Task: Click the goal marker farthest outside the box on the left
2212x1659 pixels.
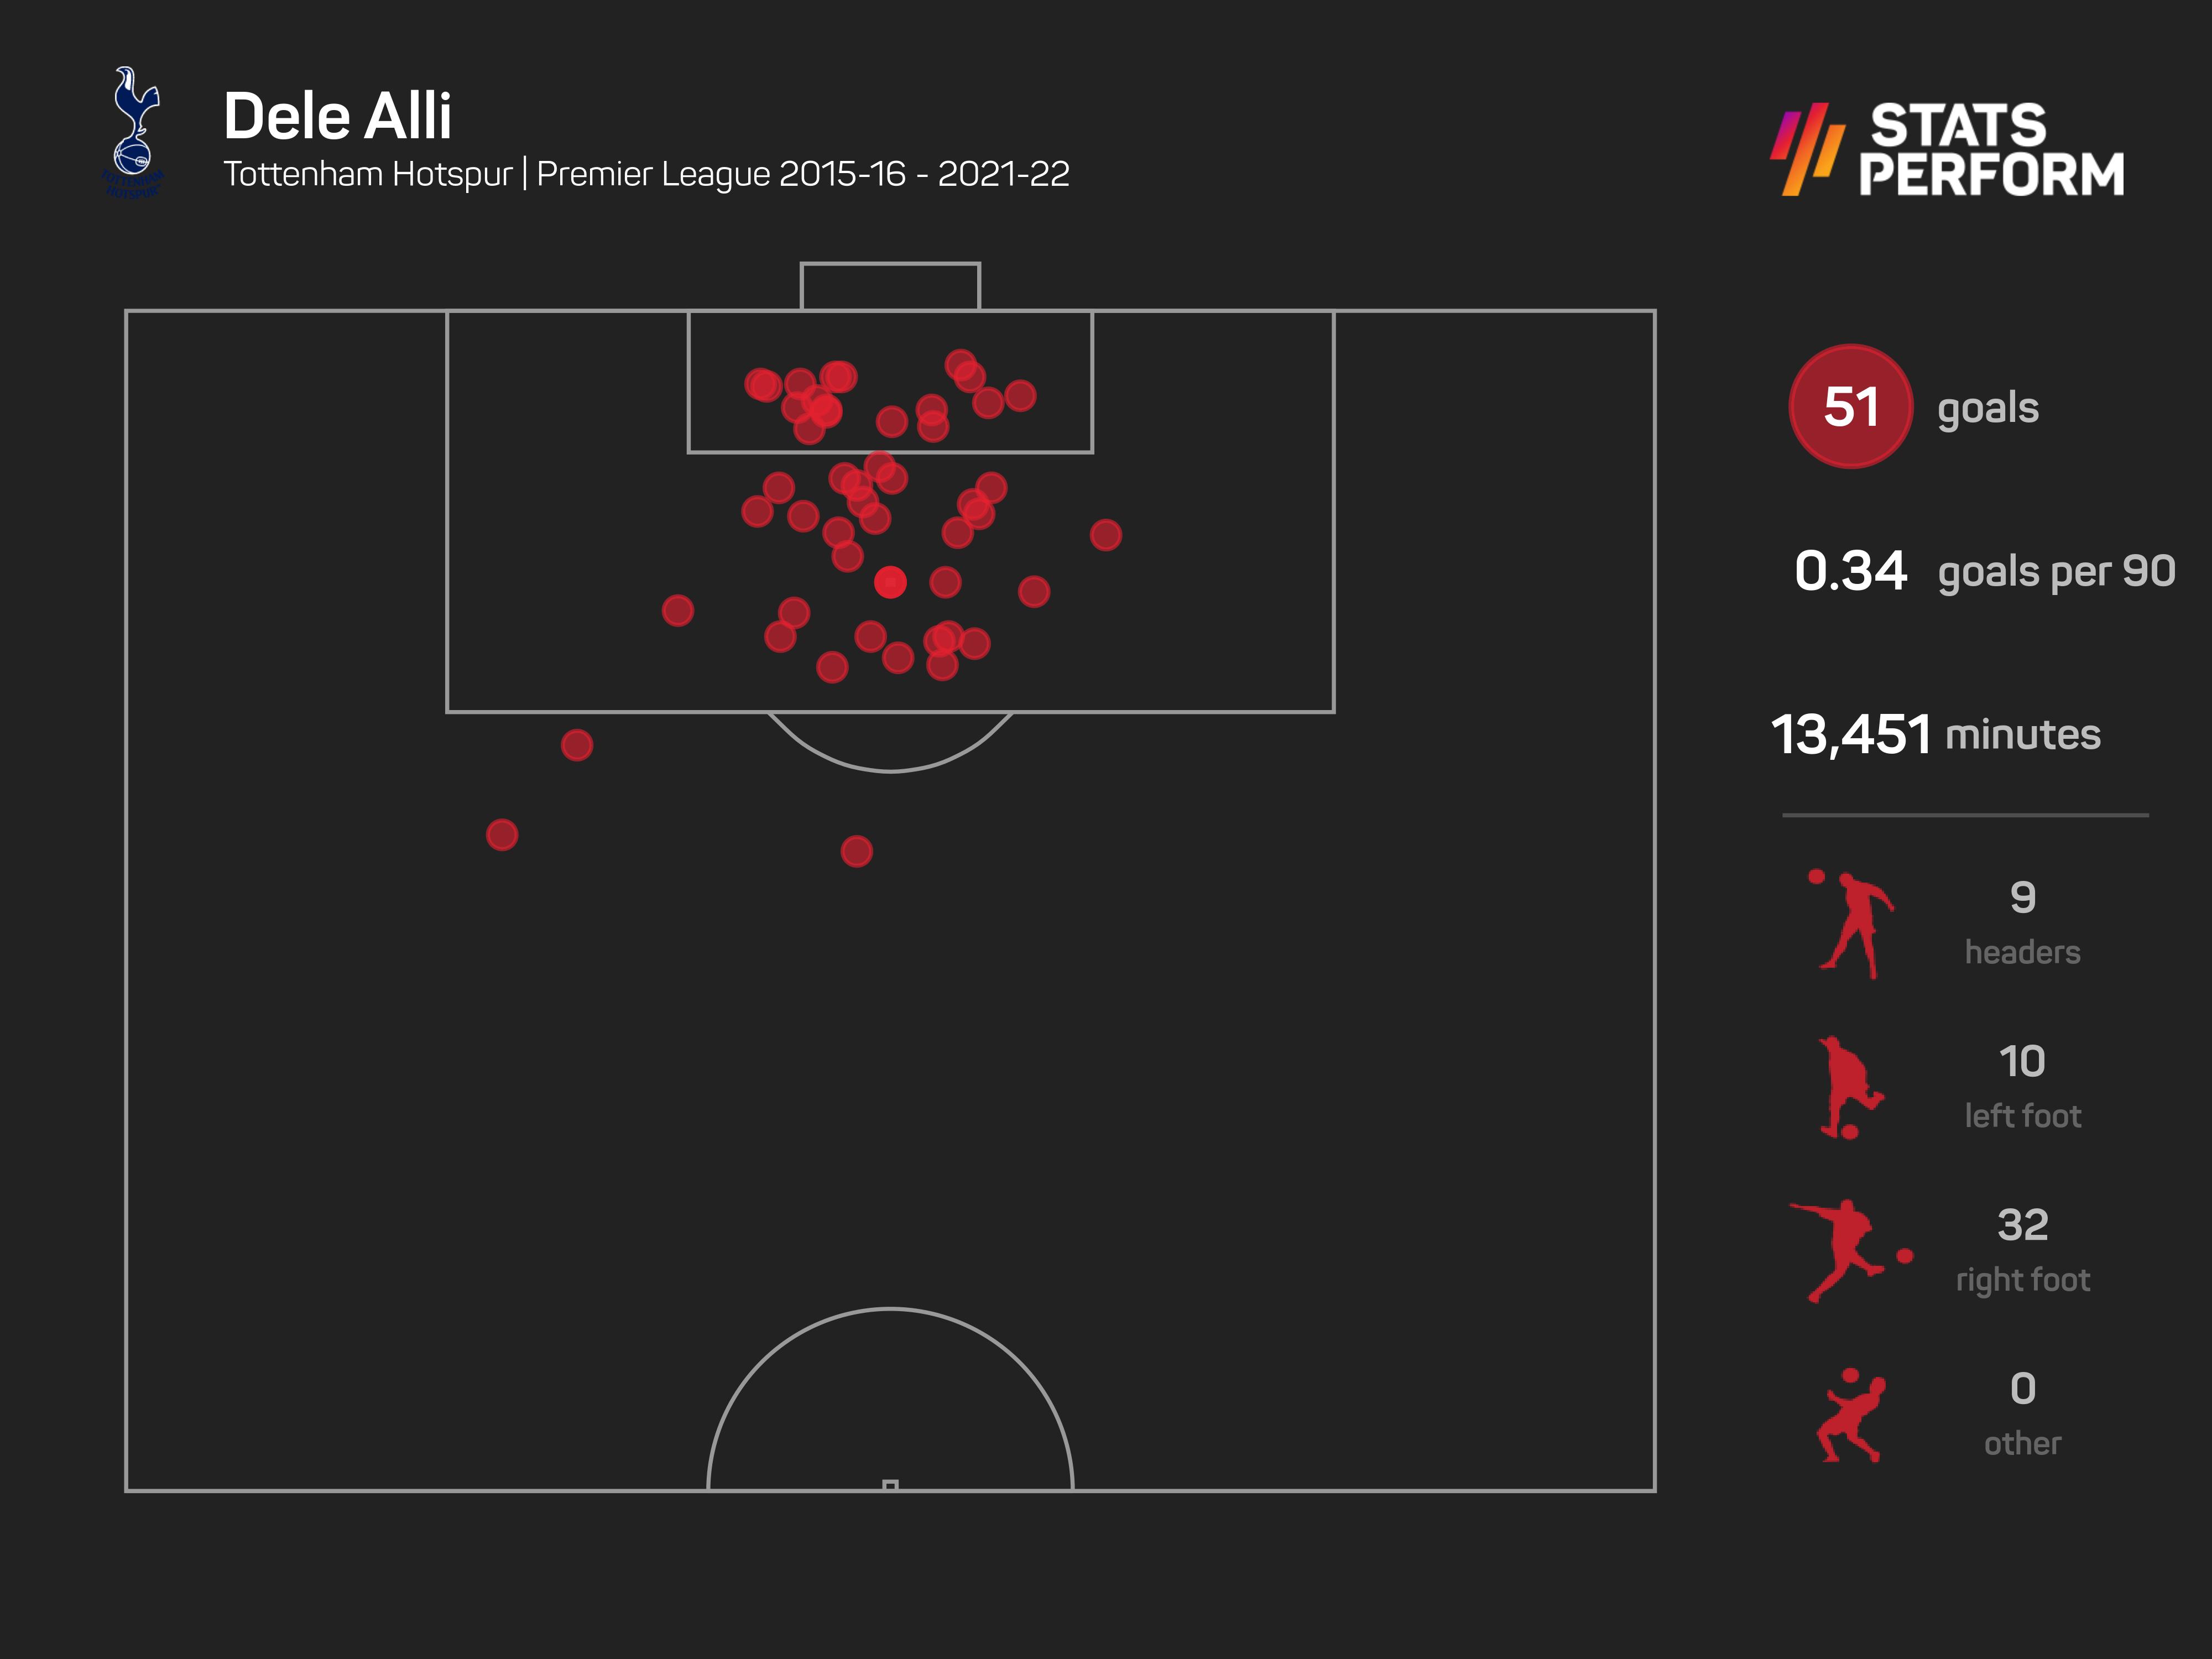Action: [x=502, y=835]
